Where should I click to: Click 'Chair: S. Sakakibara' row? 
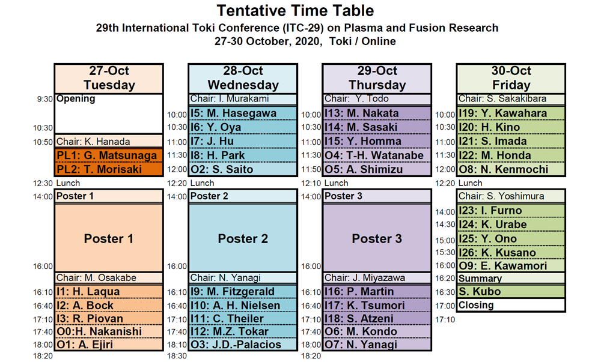pos(511,98)
